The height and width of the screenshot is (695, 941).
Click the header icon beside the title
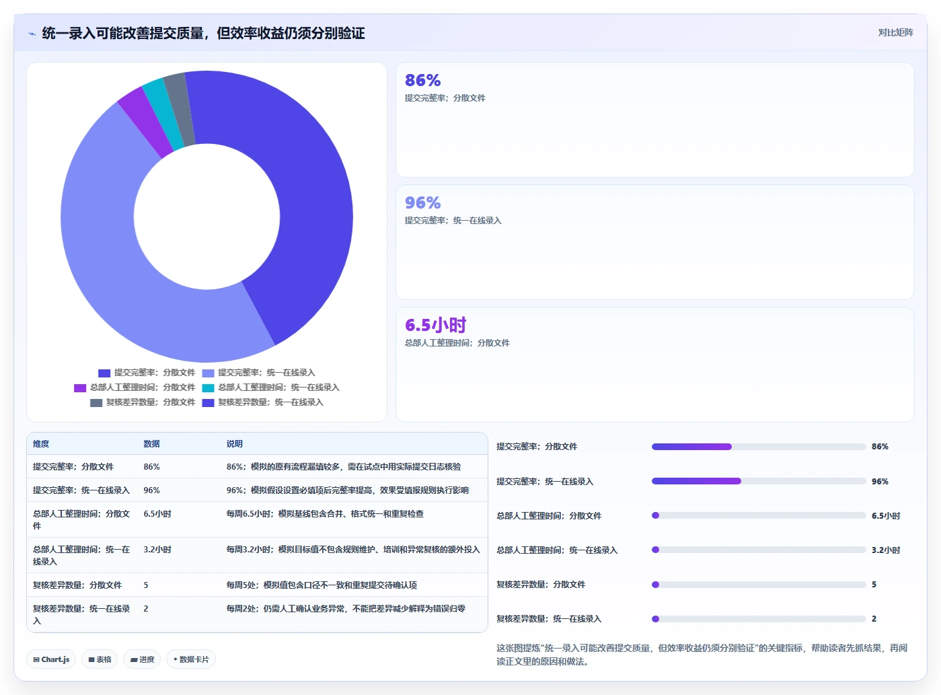(32, 34)
